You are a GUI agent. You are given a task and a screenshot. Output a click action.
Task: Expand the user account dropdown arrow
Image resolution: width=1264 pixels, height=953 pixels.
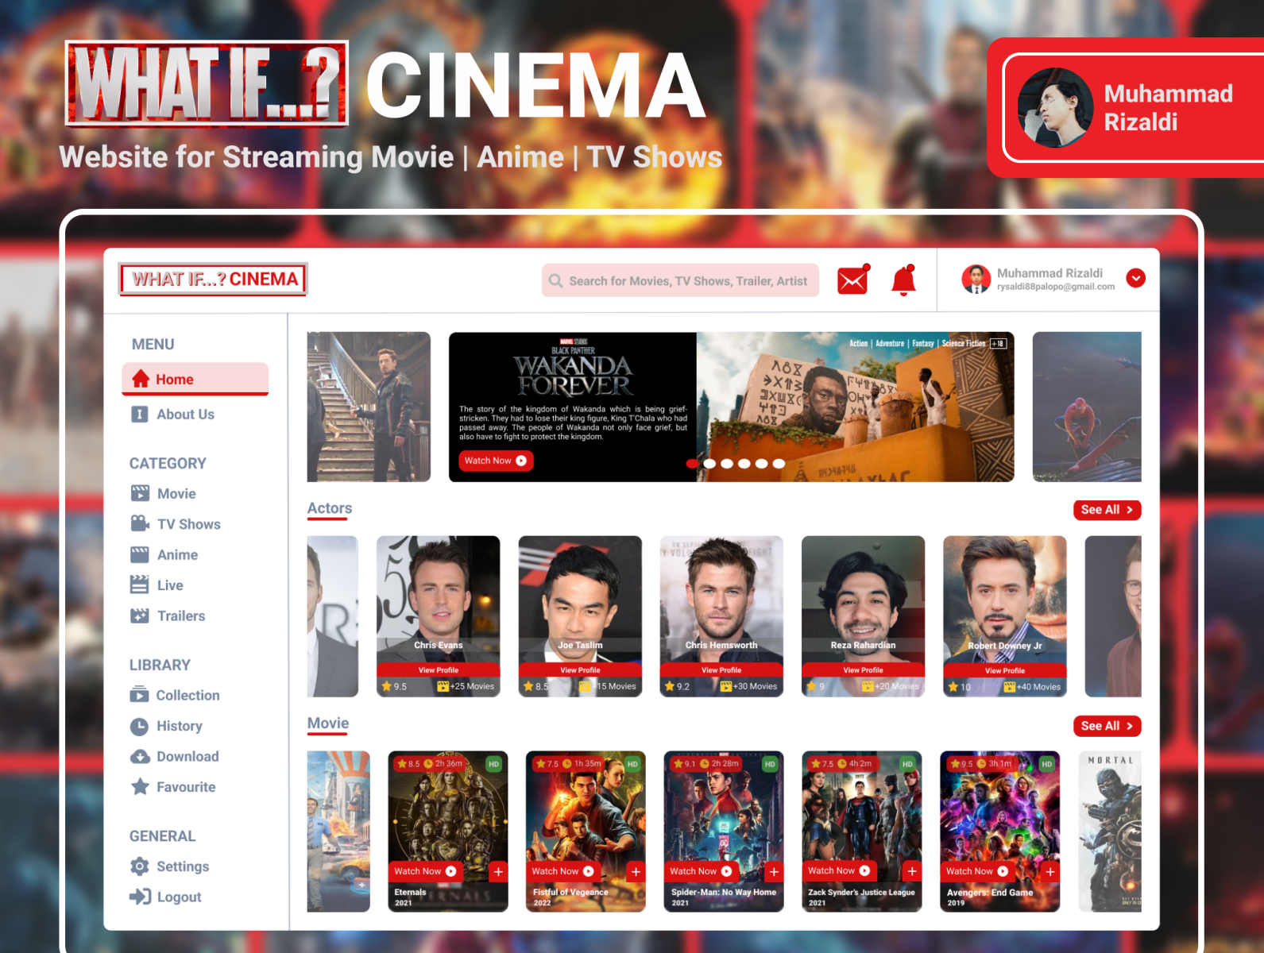(1136, 278)
